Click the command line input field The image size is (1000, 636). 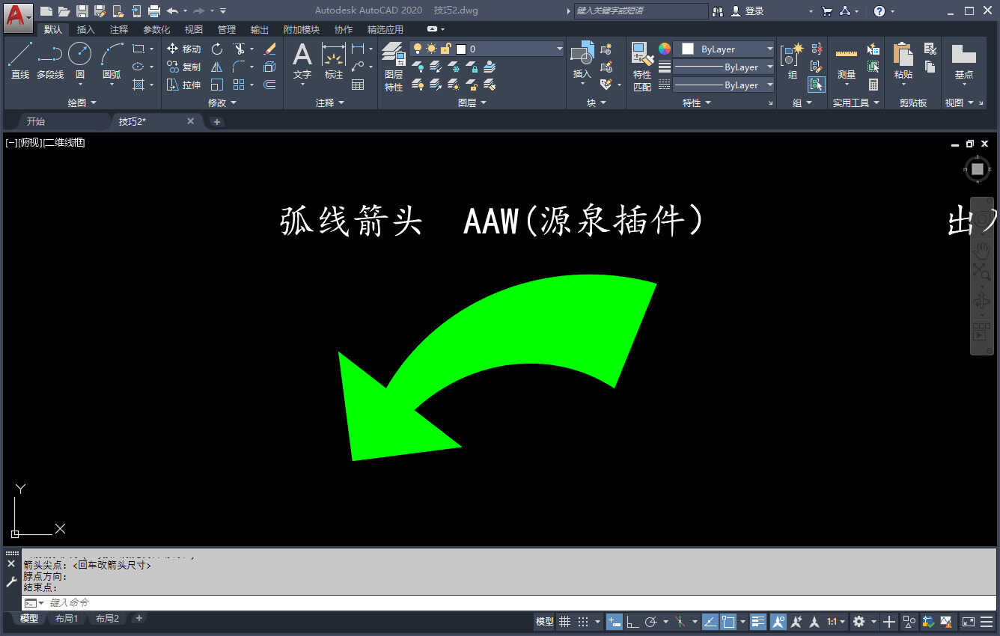click(x=509, y=602)
